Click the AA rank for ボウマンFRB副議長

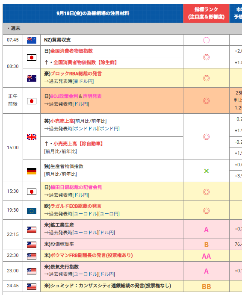pos(206,256)
